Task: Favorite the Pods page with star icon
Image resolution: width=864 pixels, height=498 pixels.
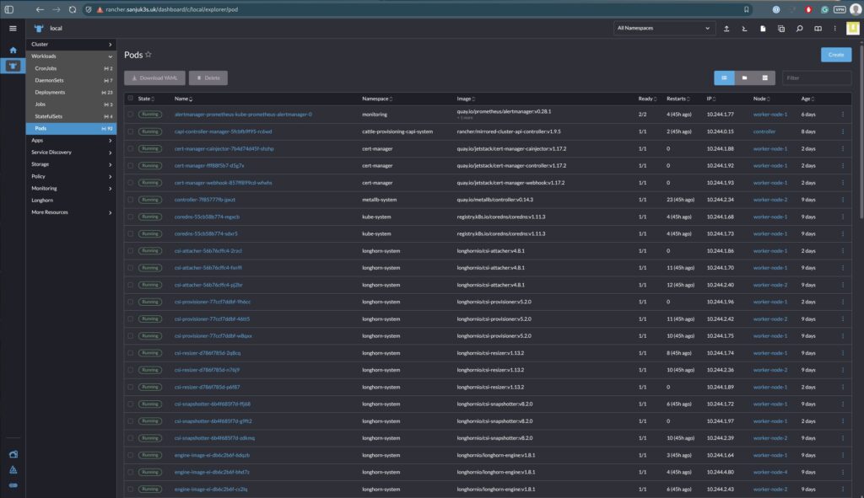Action: [x=148, y=55]
